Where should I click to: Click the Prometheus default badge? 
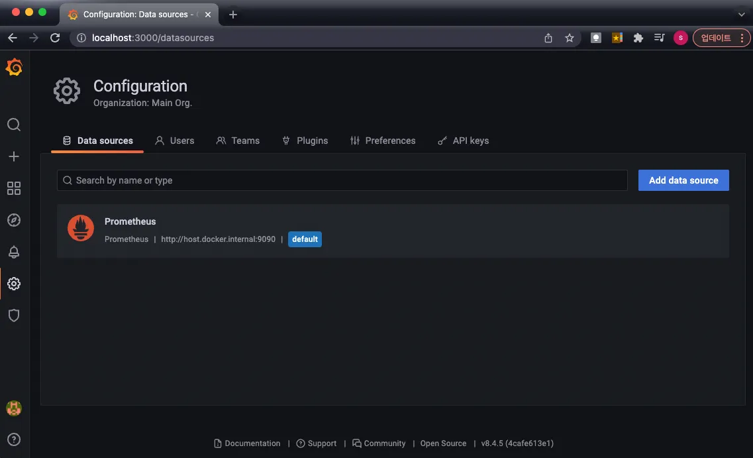[305, 239]
